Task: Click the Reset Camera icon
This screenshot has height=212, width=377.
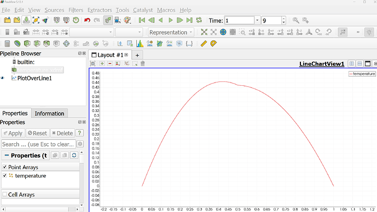Action: click(204, 32)
